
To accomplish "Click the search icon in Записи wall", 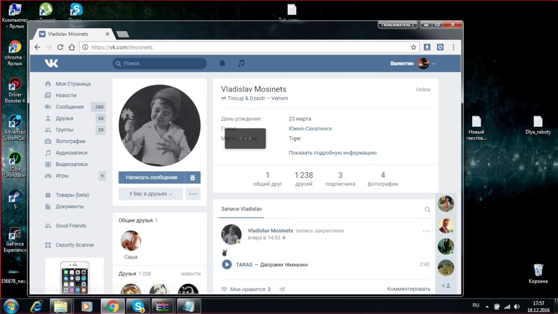I will 428,209.
